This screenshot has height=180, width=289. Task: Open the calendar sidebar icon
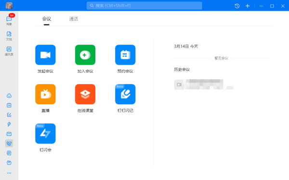[9, 105]
